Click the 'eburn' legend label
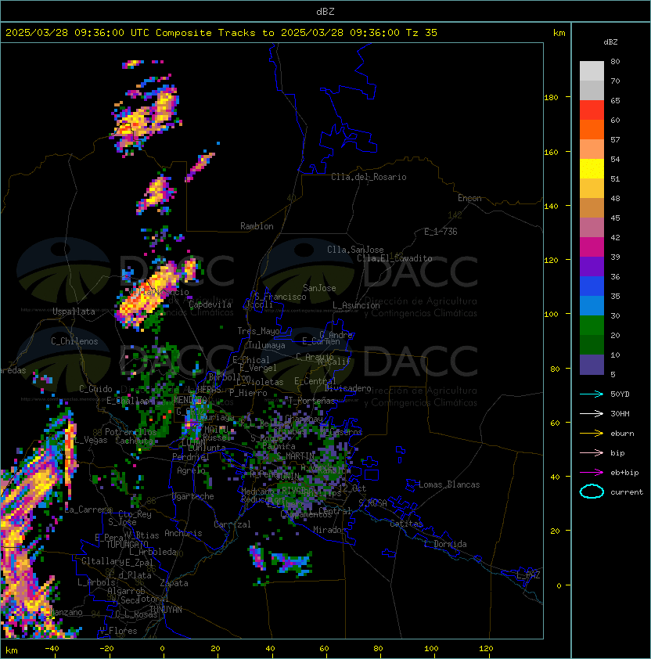The height and width of the screenshot is (659, 651). [622, 434]
